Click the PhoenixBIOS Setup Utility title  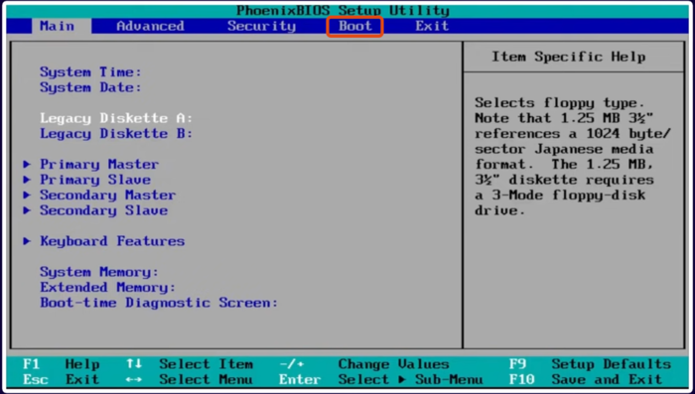point(343,11)
